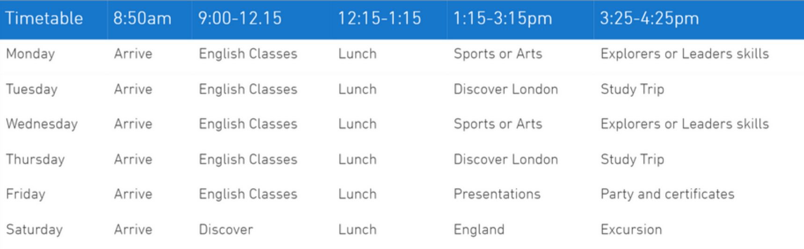Select the 12:15-1:15 time header
Image resolution: width=804 pixels, height=249 pixels.
(x=380, y=19)
